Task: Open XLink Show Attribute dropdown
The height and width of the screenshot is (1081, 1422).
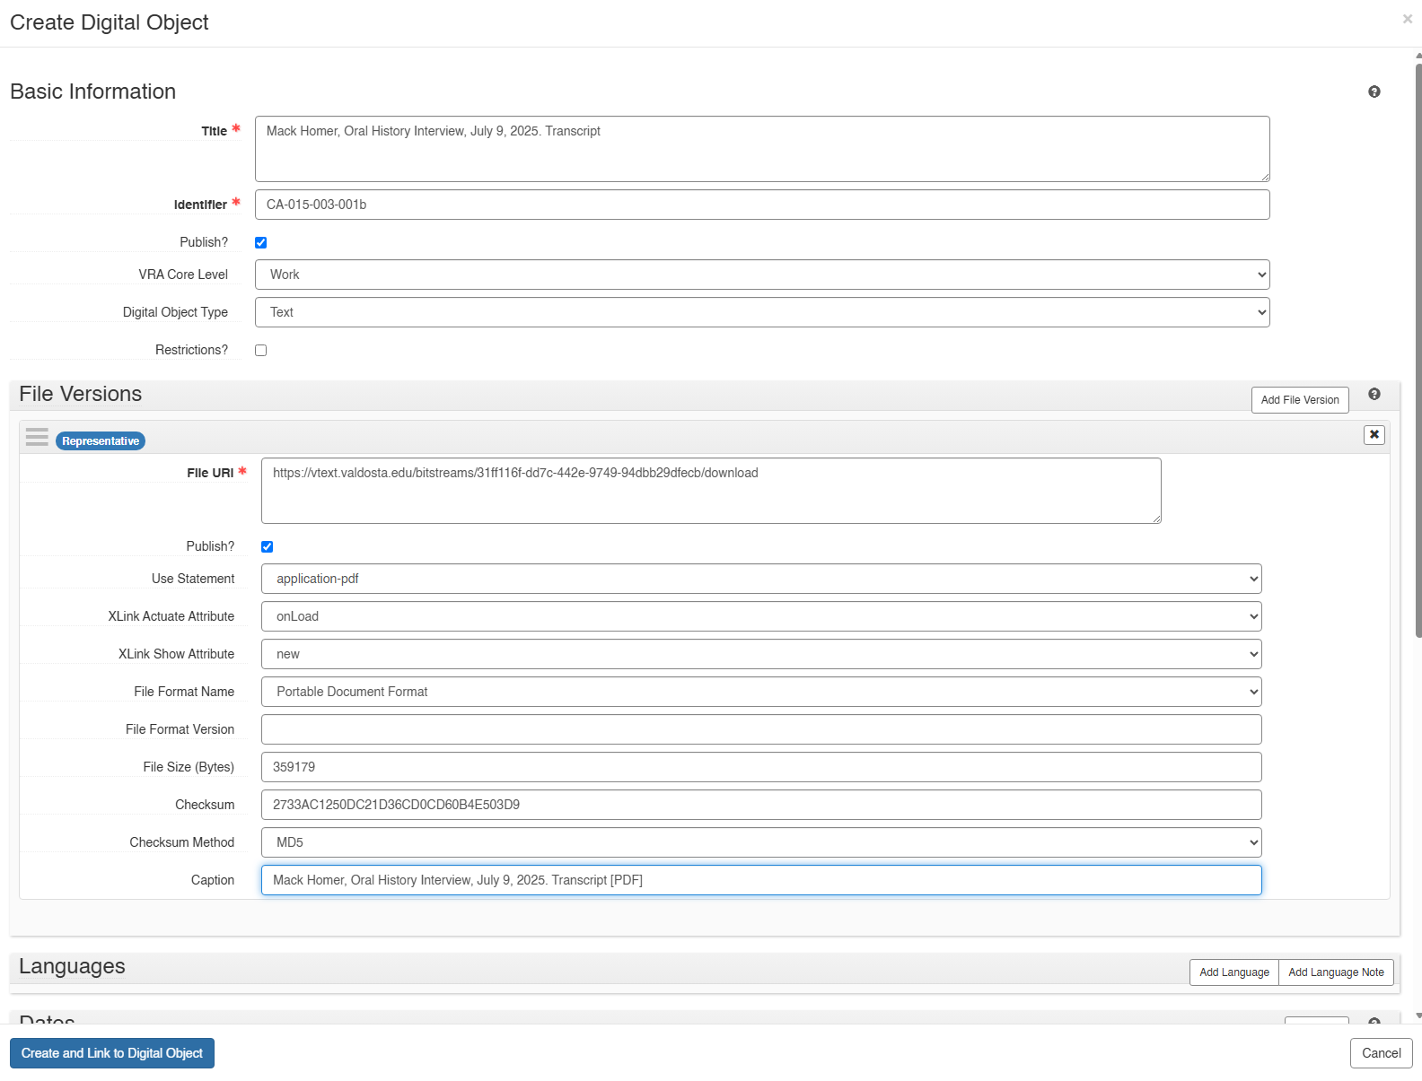Action: coord(761,654)
